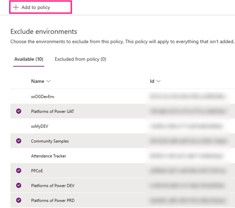Click the Community Samples environment name
The image size is (235, 208).
[x=50, y=141]
